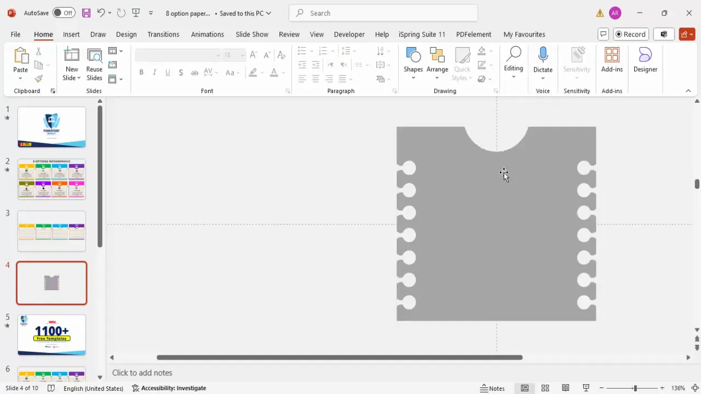The height and width of the screenshot is (394, 701).
Task: Click the Reset slide icon
Action: (x=113, y=65)
